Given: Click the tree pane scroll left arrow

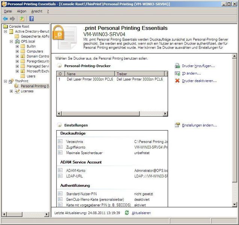Looking at the screenshot, I should tap(4, 214).
